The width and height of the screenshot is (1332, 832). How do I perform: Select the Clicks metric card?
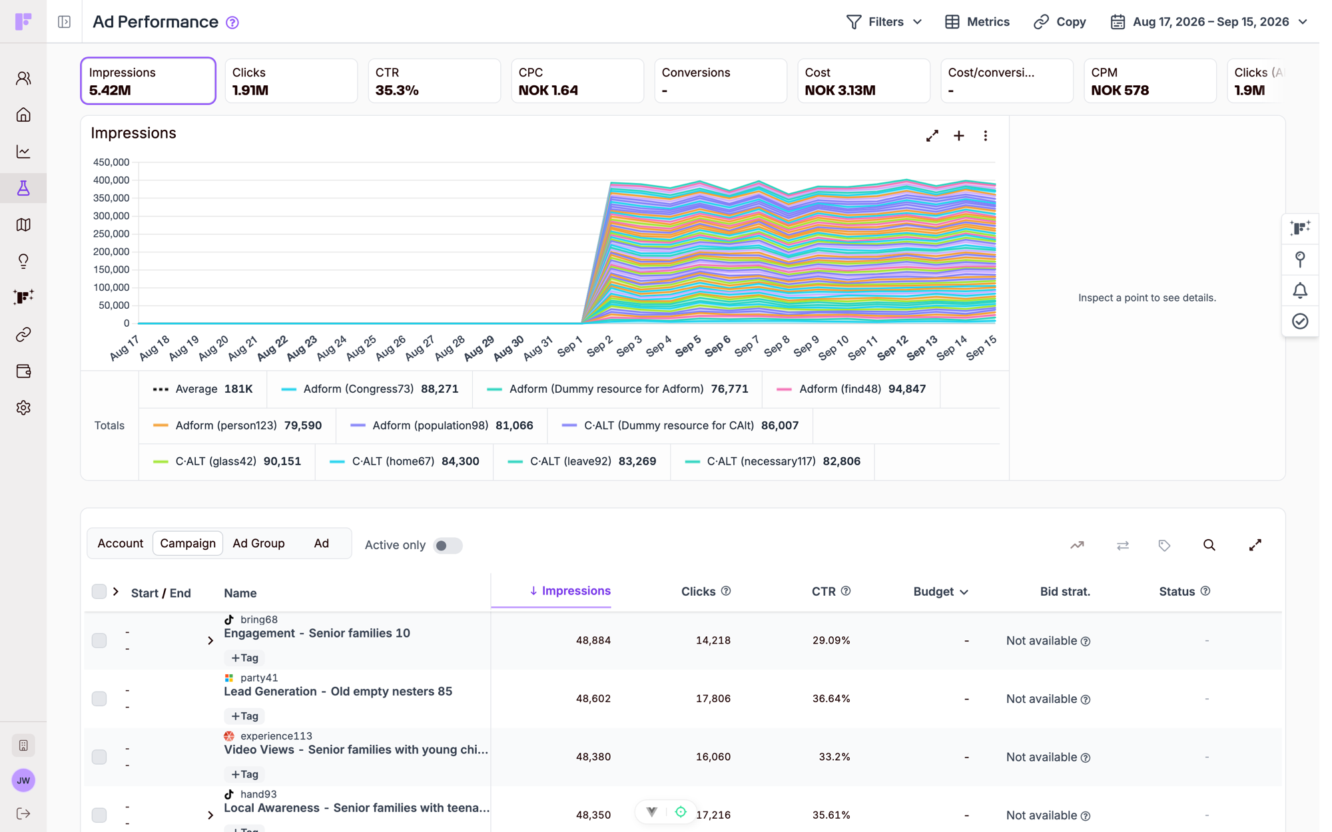(291, 81)
